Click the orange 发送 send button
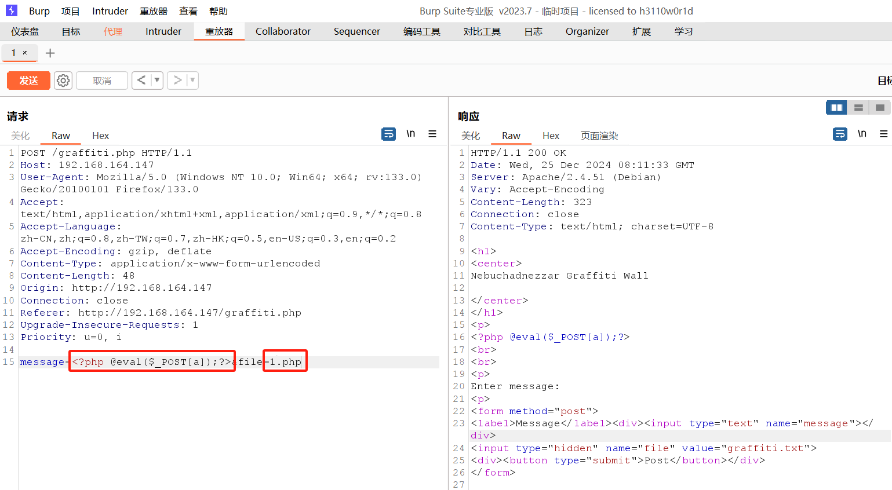 click(x=28, y=81)
